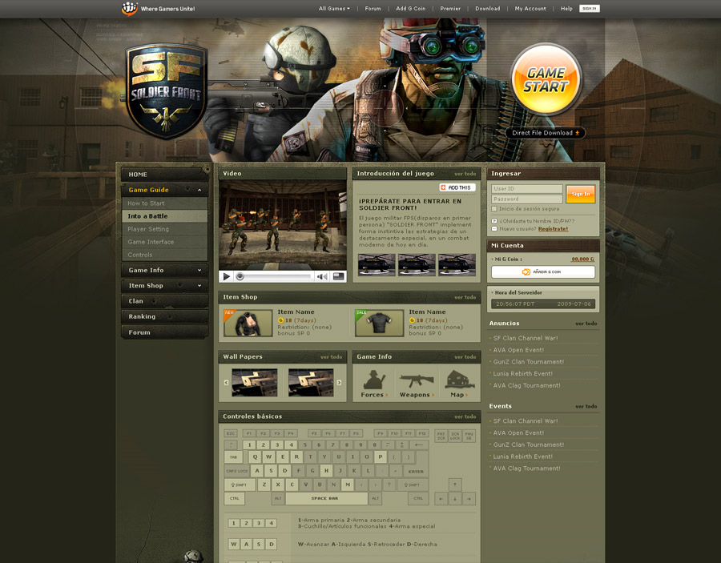Collapse the Game Guide menu section
721x563 pixels.
[199, 190]
